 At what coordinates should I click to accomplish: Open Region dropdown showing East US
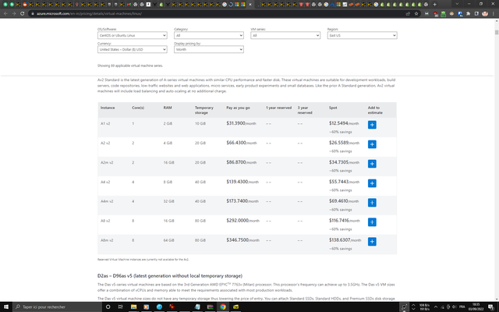point(362,35)
